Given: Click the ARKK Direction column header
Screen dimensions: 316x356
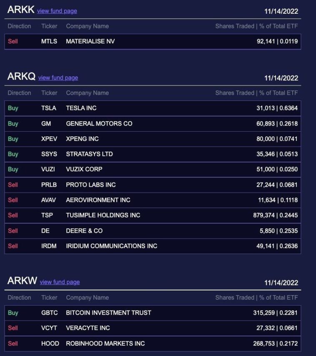Looking at the screenshot, I should (x=19, y=26).
